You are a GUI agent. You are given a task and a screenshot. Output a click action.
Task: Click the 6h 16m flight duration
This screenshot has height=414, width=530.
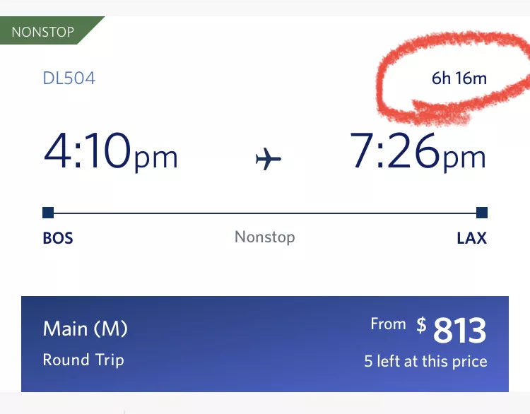click(459, 78)
